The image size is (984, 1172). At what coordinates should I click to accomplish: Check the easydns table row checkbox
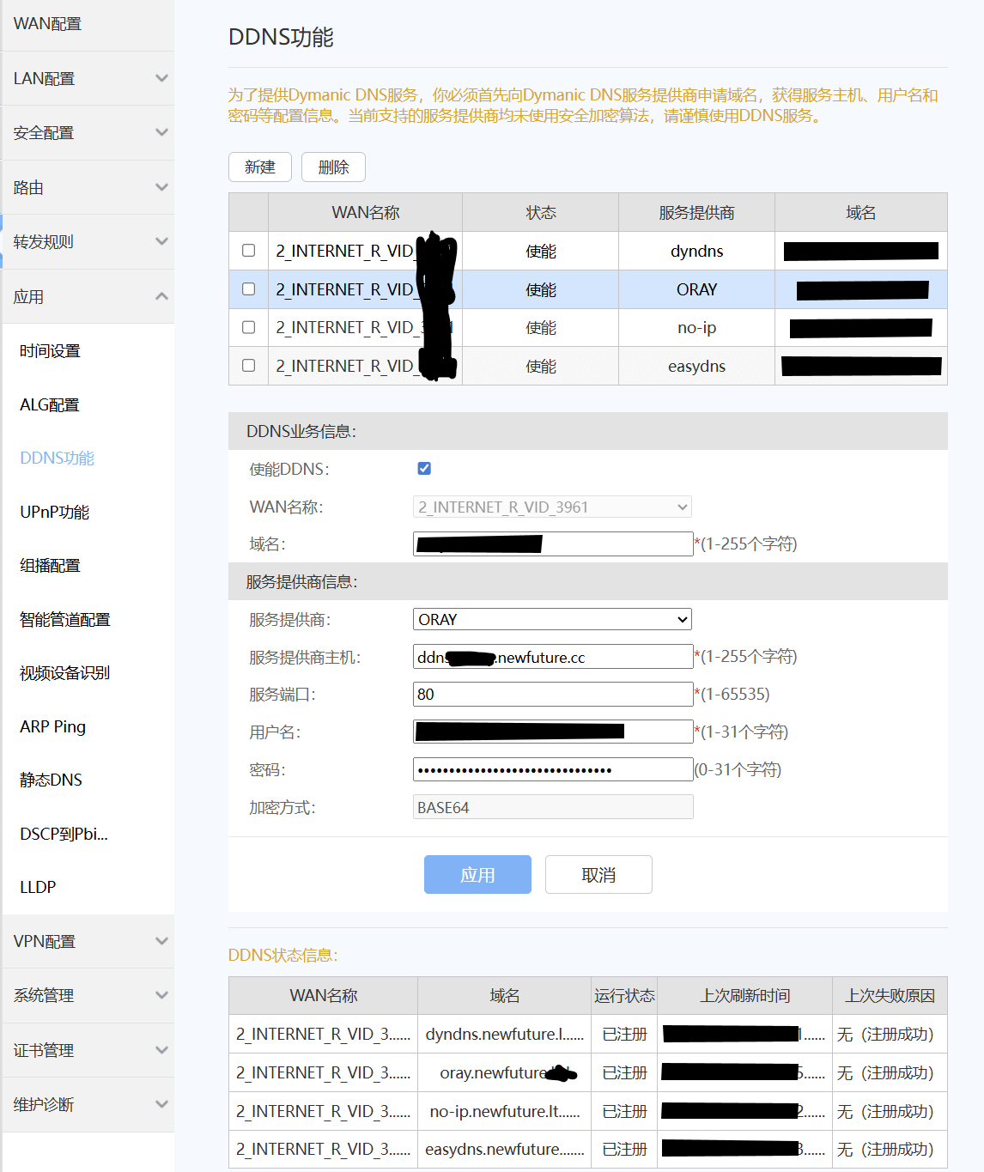(248, 365)
